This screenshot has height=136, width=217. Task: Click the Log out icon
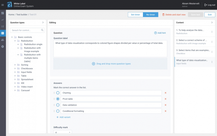206,5
